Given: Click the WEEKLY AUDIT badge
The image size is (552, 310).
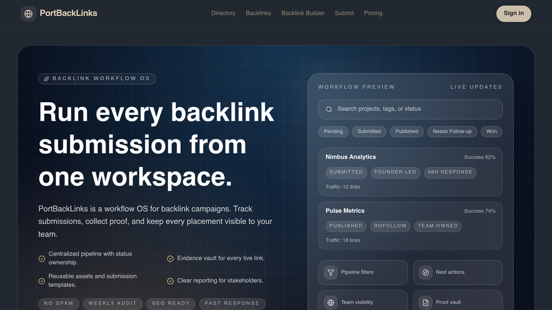Looking at the screenshot, I should click(113, 304).
